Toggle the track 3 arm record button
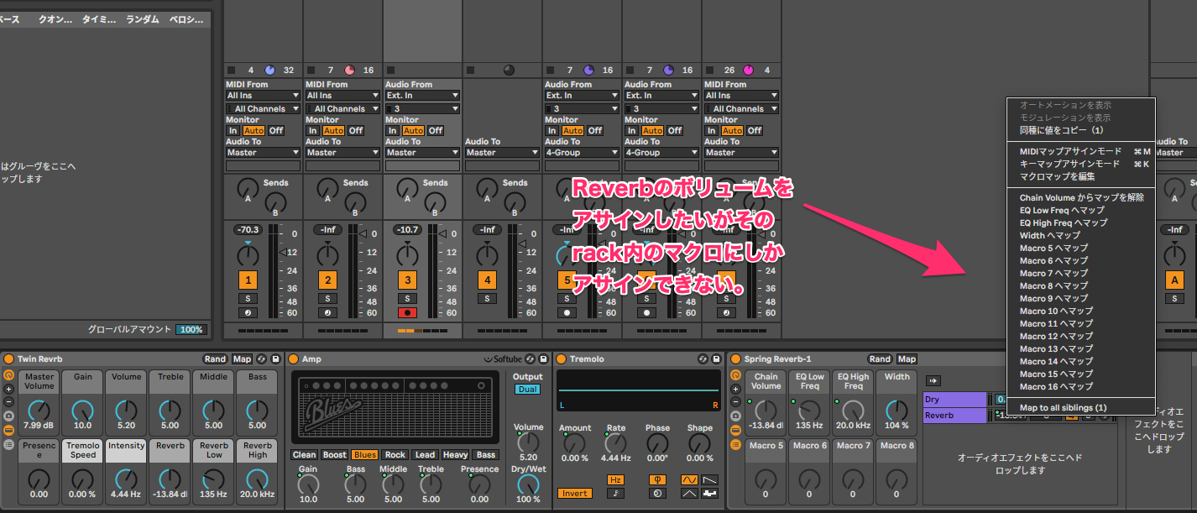Image resolution: width=1197 pixels, height=513 pixels. 407,312
